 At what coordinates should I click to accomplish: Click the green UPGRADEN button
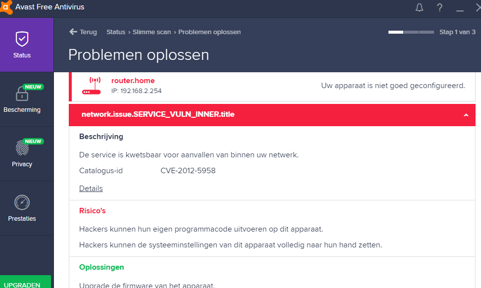point(25,283)
